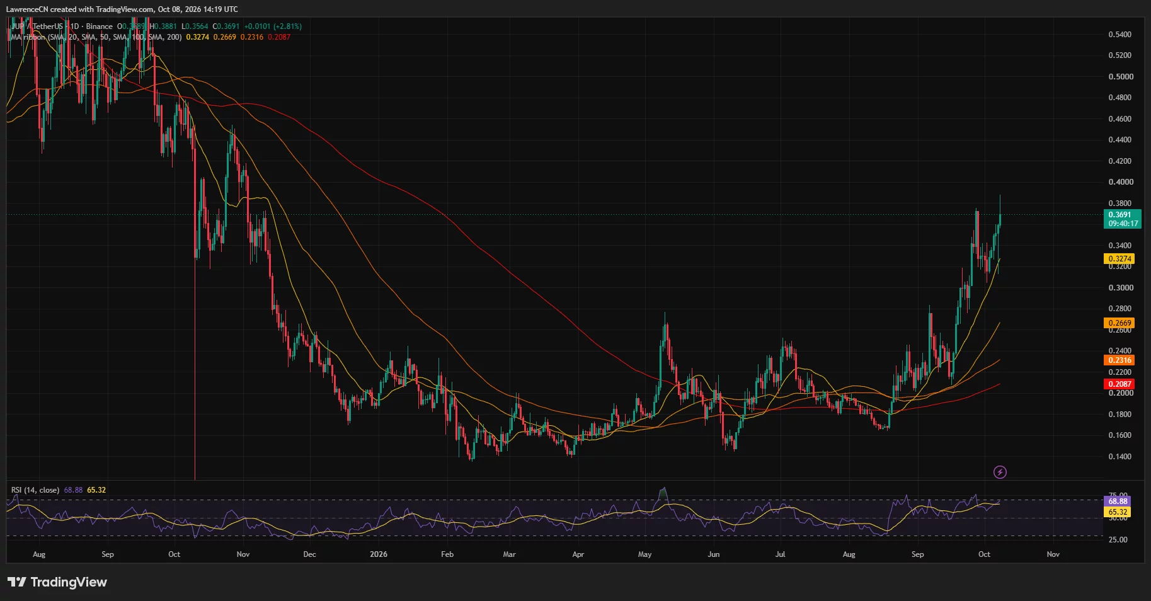
Task: Click the purple 68.88 RSI axis tag
Action: [1118, 501]
